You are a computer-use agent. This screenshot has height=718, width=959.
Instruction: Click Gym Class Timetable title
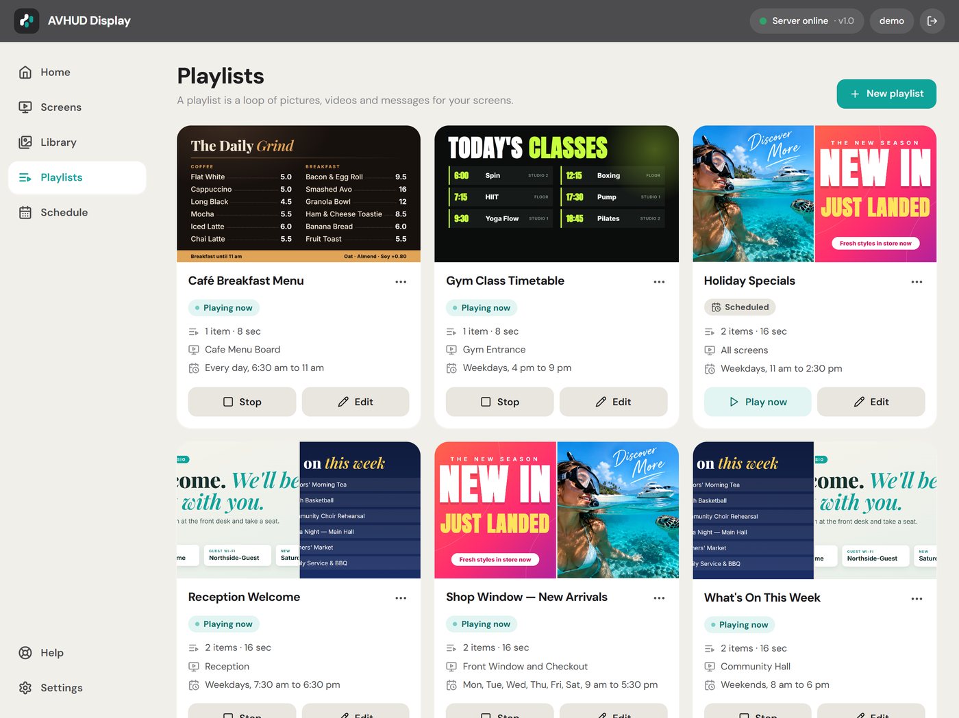tap(505, 281)
